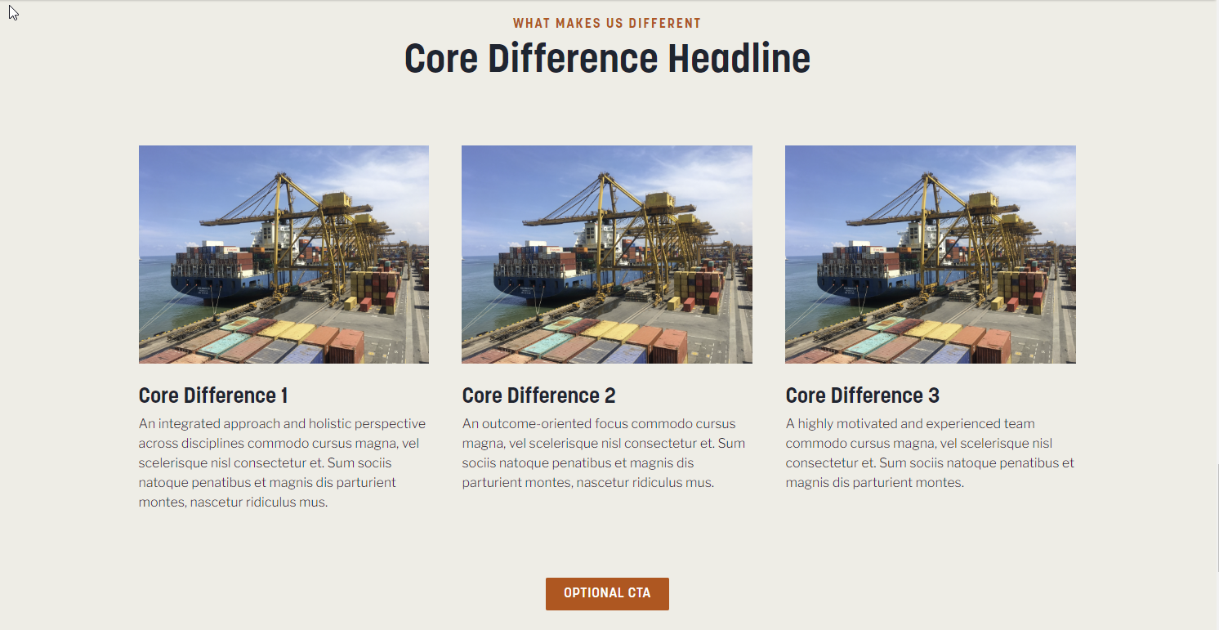Click the word "holistic" in the first description
Viewport: 1219px width, 630px height.
[x=333, y=424]
